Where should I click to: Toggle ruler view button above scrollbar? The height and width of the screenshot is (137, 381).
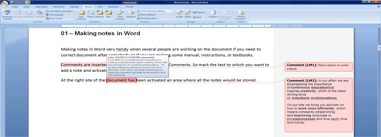(x=379, y=26)
